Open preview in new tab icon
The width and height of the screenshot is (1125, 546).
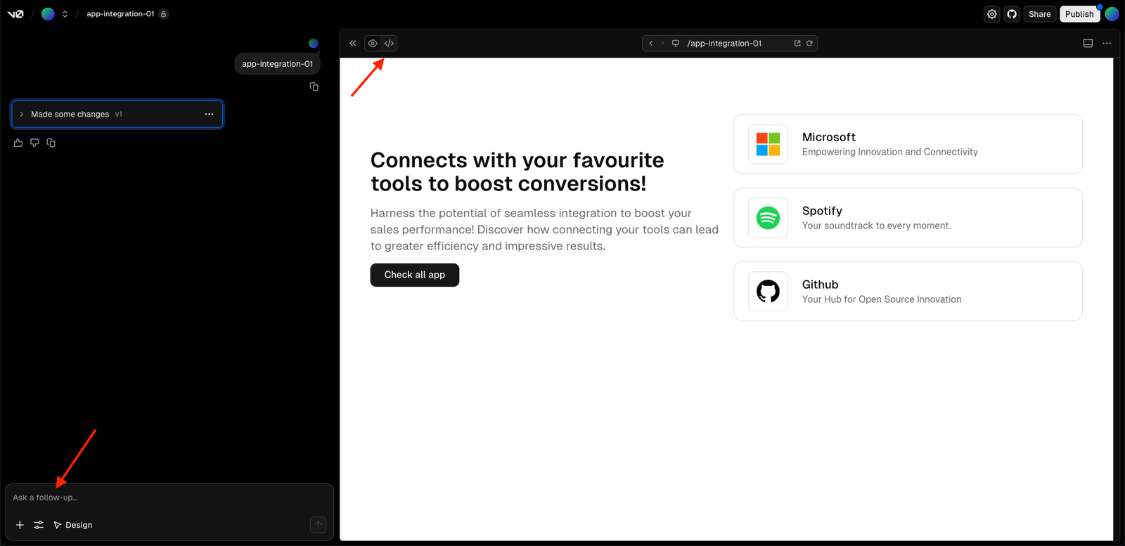click(797, 44)
